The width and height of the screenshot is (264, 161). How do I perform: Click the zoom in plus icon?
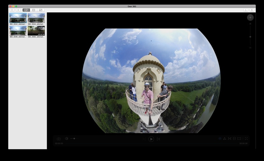250,24
